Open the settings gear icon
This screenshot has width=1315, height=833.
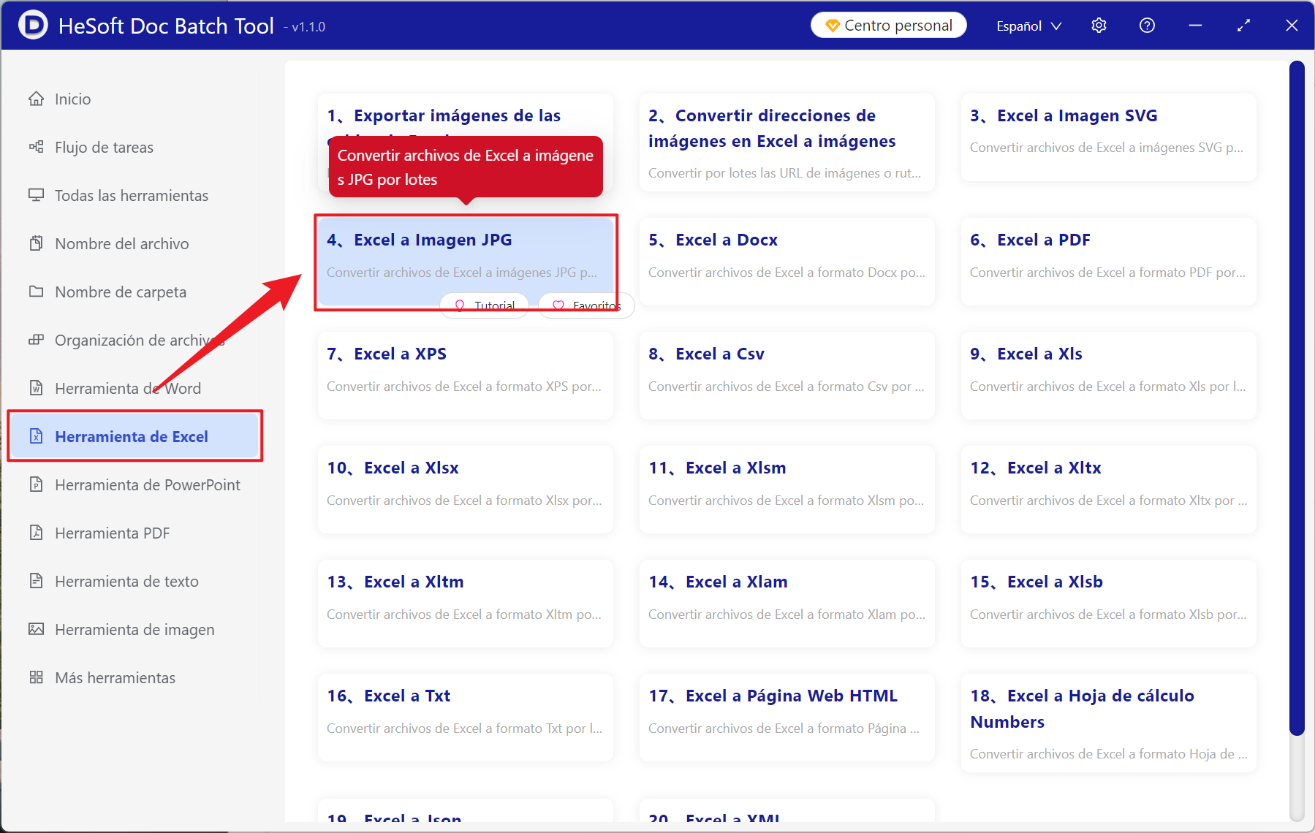click(1099, 26)
